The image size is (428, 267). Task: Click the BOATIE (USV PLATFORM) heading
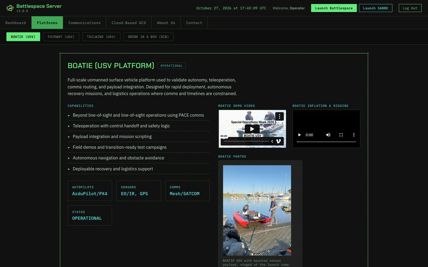click(111, 66)
